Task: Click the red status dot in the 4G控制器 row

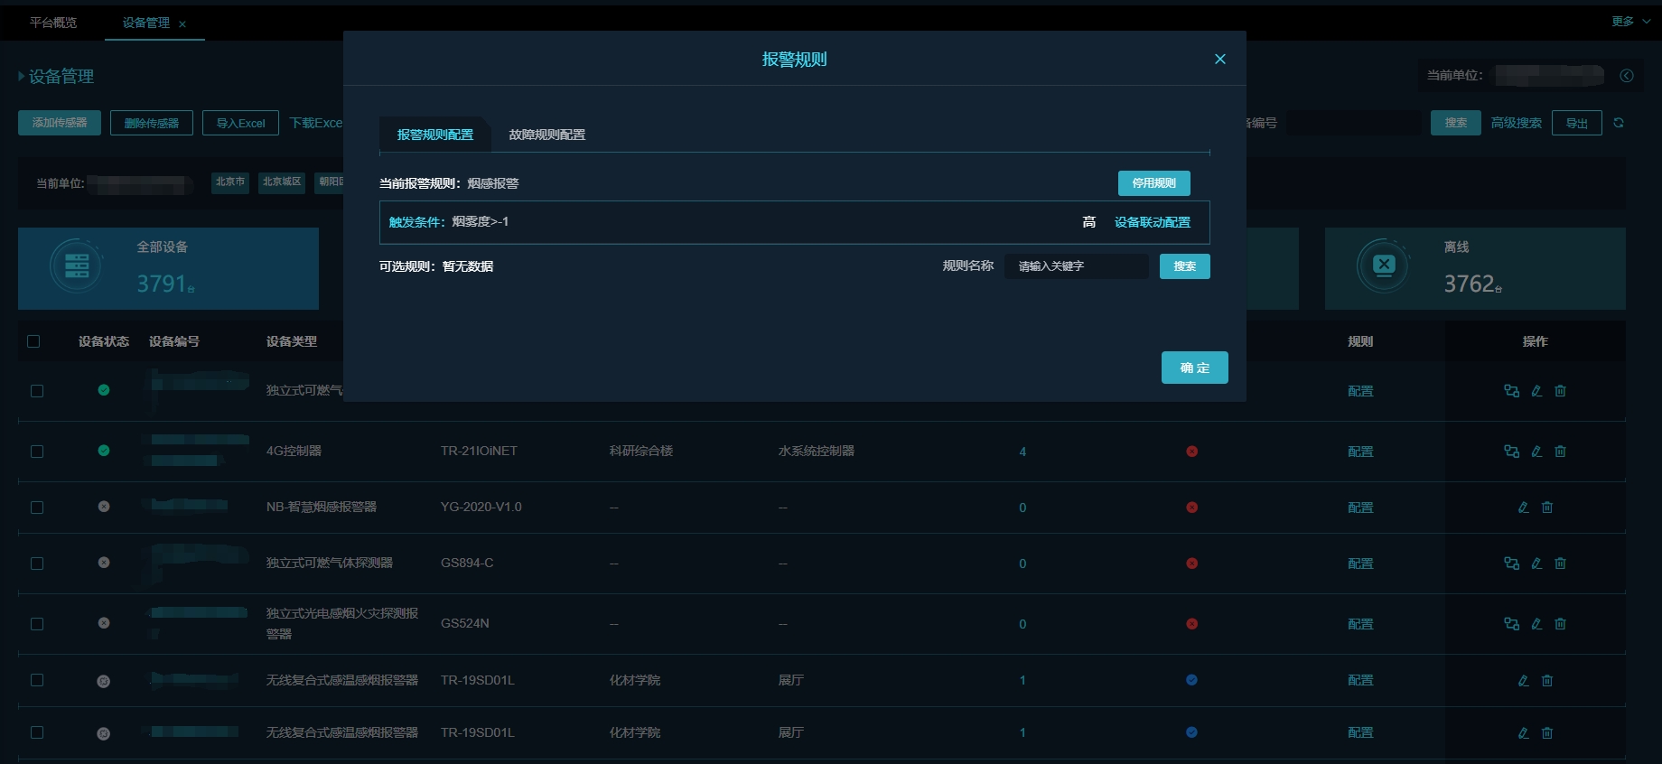Action: [1191, 452]
